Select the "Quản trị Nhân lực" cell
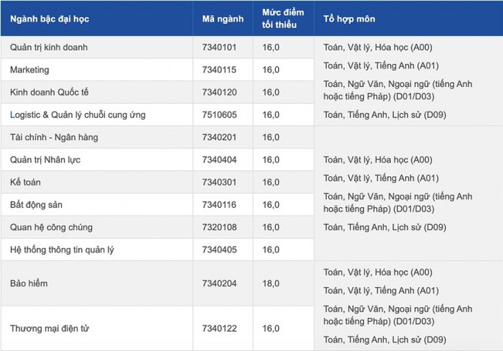Screen dimensions: 503x351 coord(45,160)
